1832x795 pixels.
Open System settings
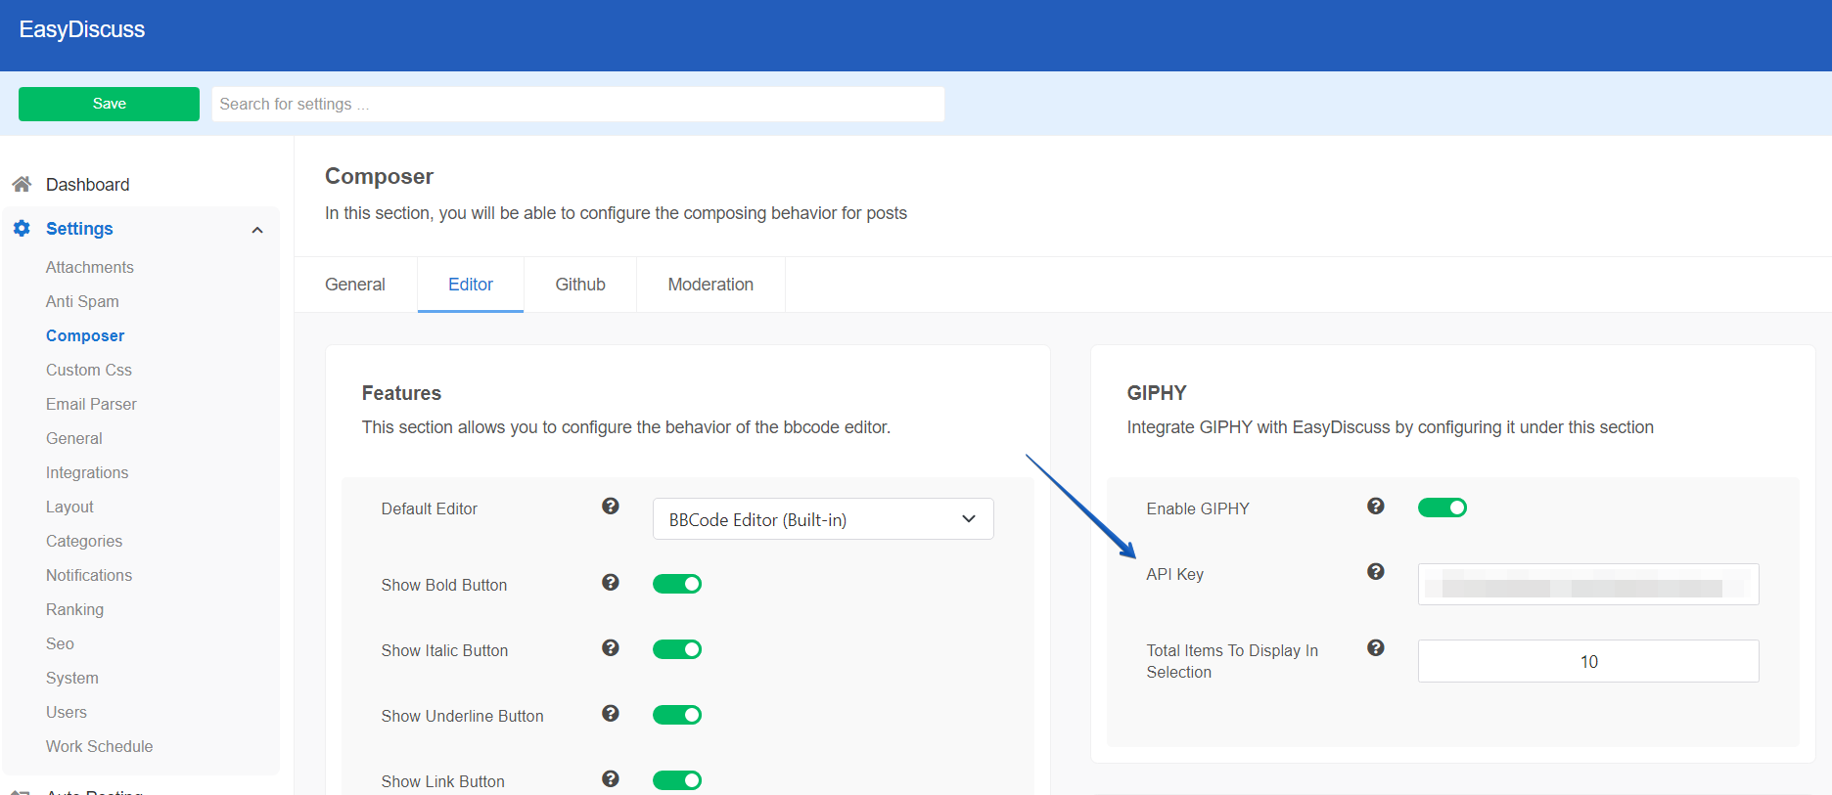[72, 678]
